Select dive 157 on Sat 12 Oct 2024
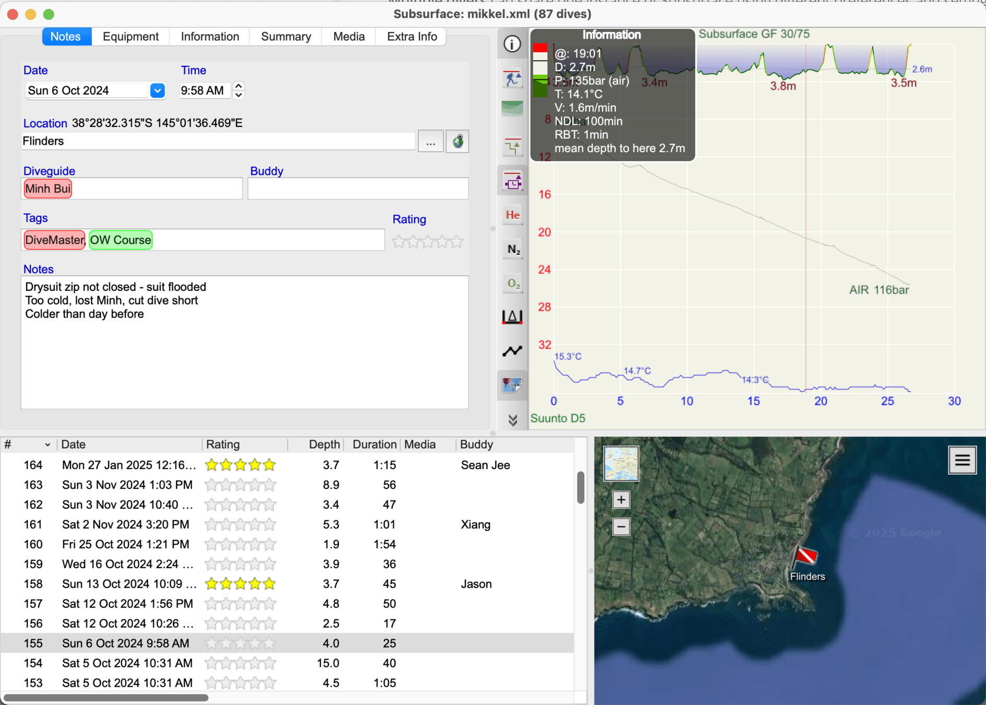 [287, 604]
